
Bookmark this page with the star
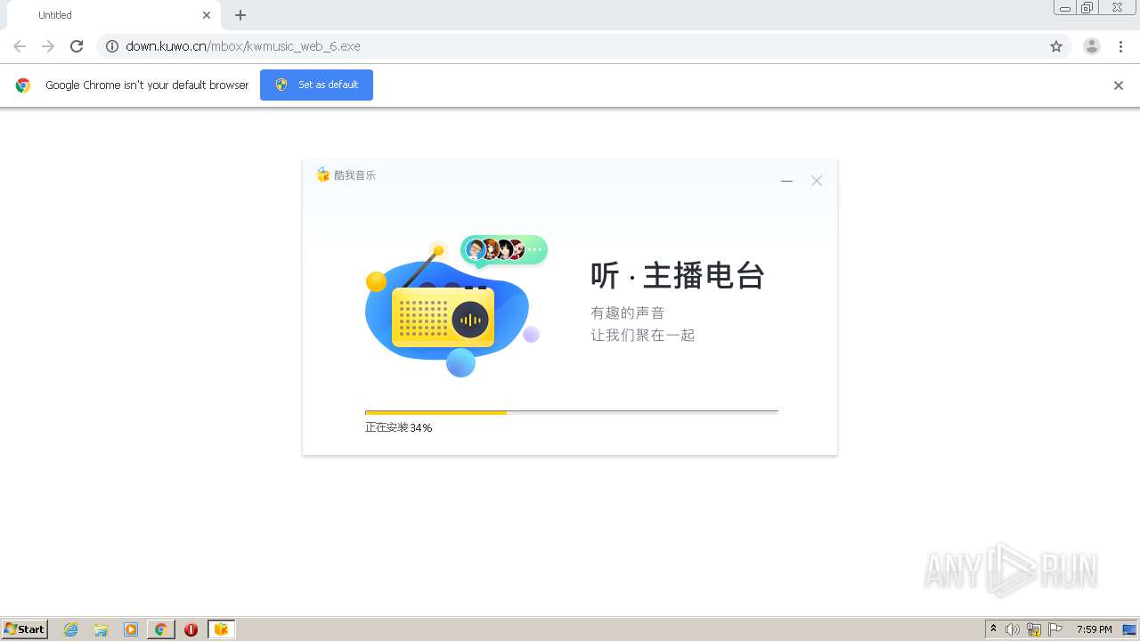[1056, 46]
